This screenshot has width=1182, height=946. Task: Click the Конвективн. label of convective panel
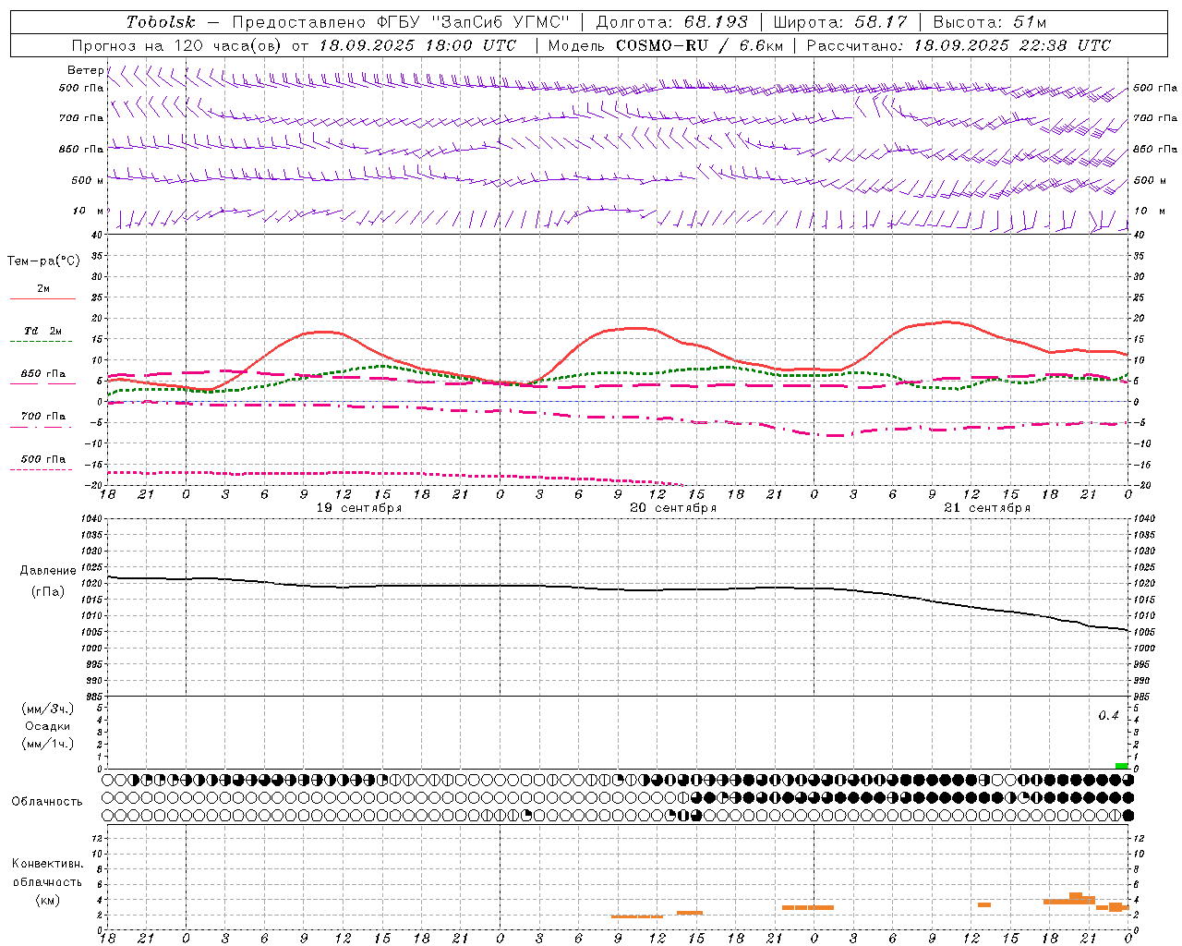[47, 864]
